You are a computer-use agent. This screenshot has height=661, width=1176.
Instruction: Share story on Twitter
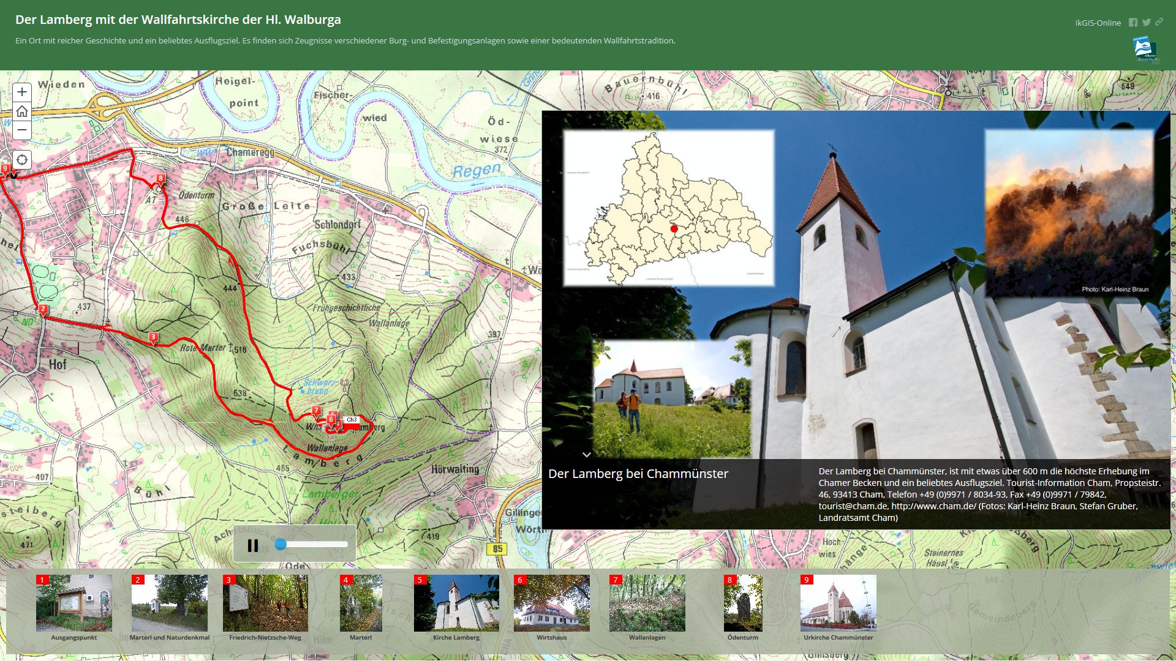[x=1146, y=23]
